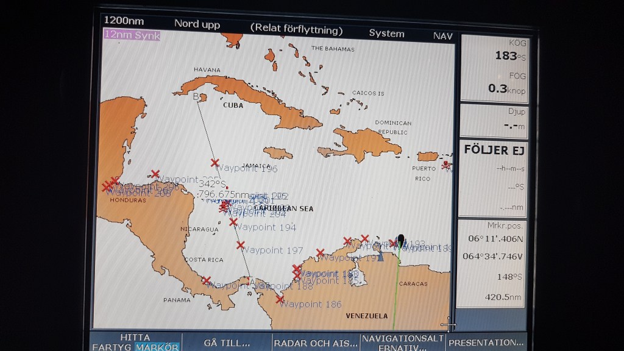Toggle the 12nm Synk range indicator

pyautogui.click(x=132, y=35)
